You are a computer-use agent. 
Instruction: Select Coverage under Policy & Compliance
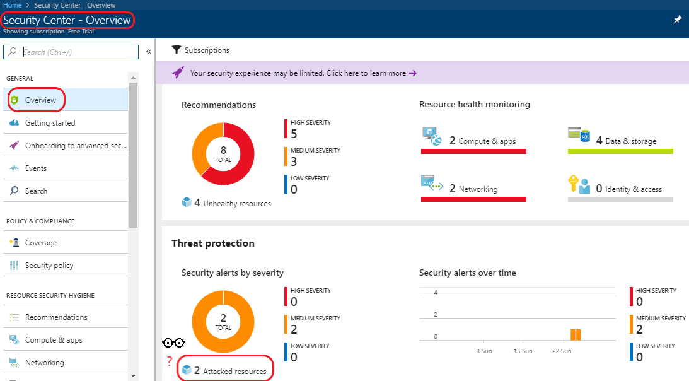[x=66, y=242]
